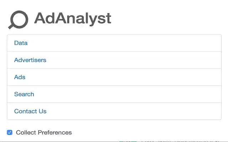Click the AdAnalyst title text

tap(73, 18)
